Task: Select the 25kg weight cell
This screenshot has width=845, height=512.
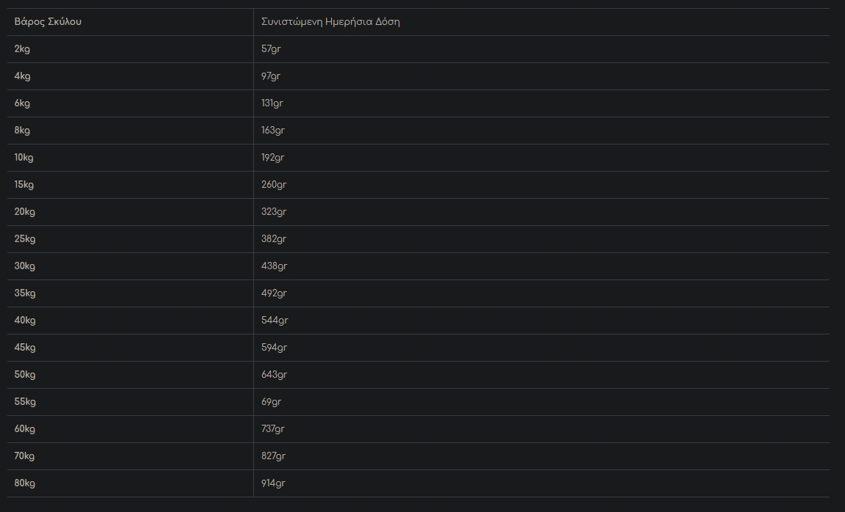Action: tap(25, 239)
